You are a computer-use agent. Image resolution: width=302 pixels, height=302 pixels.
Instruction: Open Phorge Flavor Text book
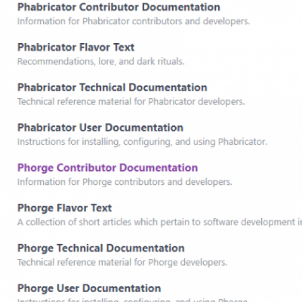[64, 208]
